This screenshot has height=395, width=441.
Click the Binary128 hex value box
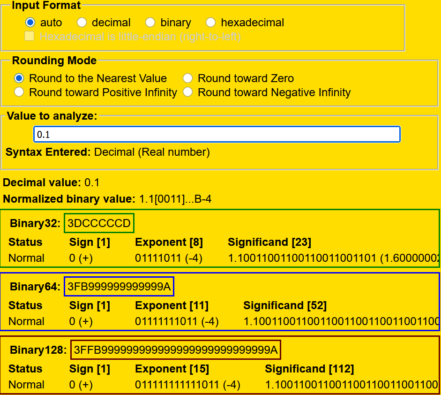[176, 350]
